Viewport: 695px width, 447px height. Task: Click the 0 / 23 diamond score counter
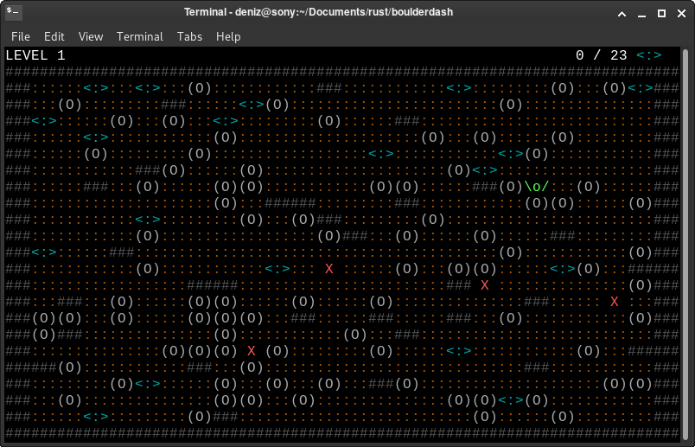(x=602, y=55)
